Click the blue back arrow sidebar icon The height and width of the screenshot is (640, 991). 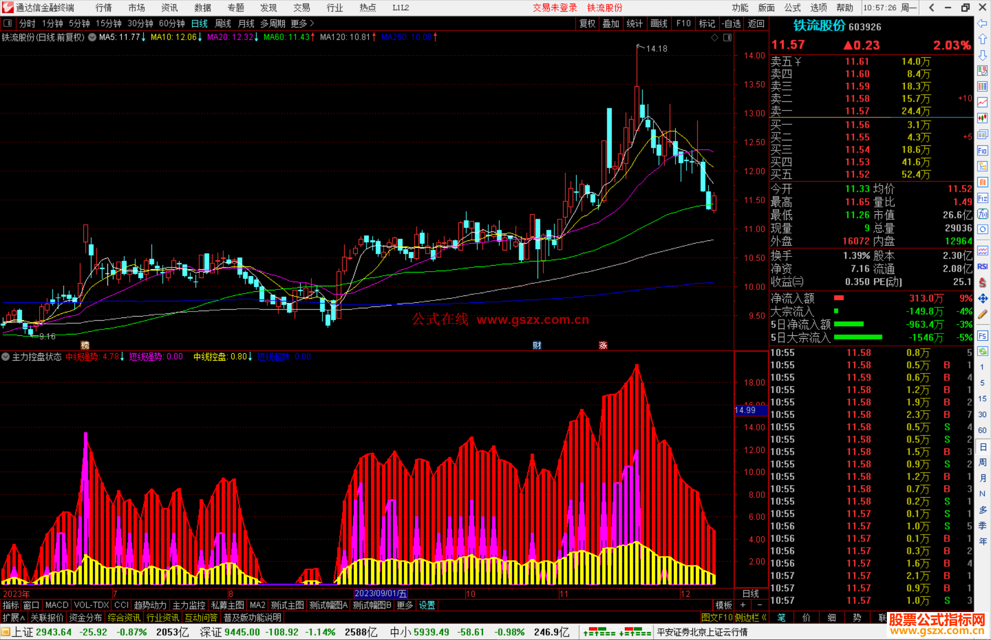click(x=982, y=23)
